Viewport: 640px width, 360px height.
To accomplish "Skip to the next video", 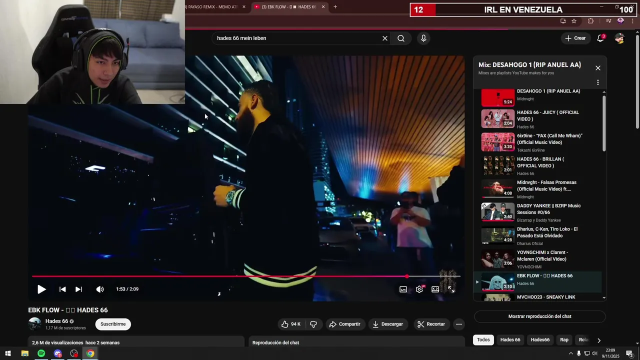I will (x=78, y=289).
